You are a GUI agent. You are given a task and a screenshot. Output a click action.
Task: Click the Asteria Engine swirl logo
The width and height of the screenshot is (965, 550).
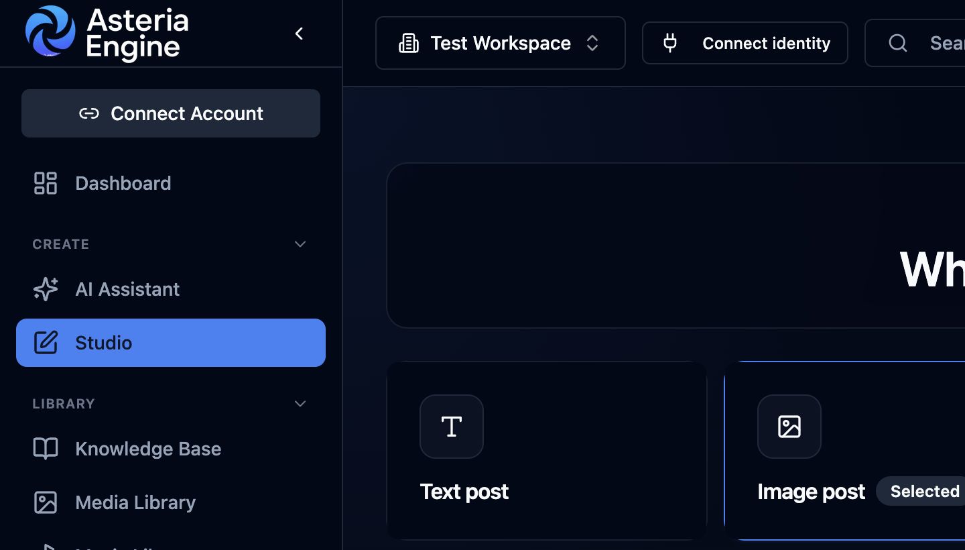(50, 31)
